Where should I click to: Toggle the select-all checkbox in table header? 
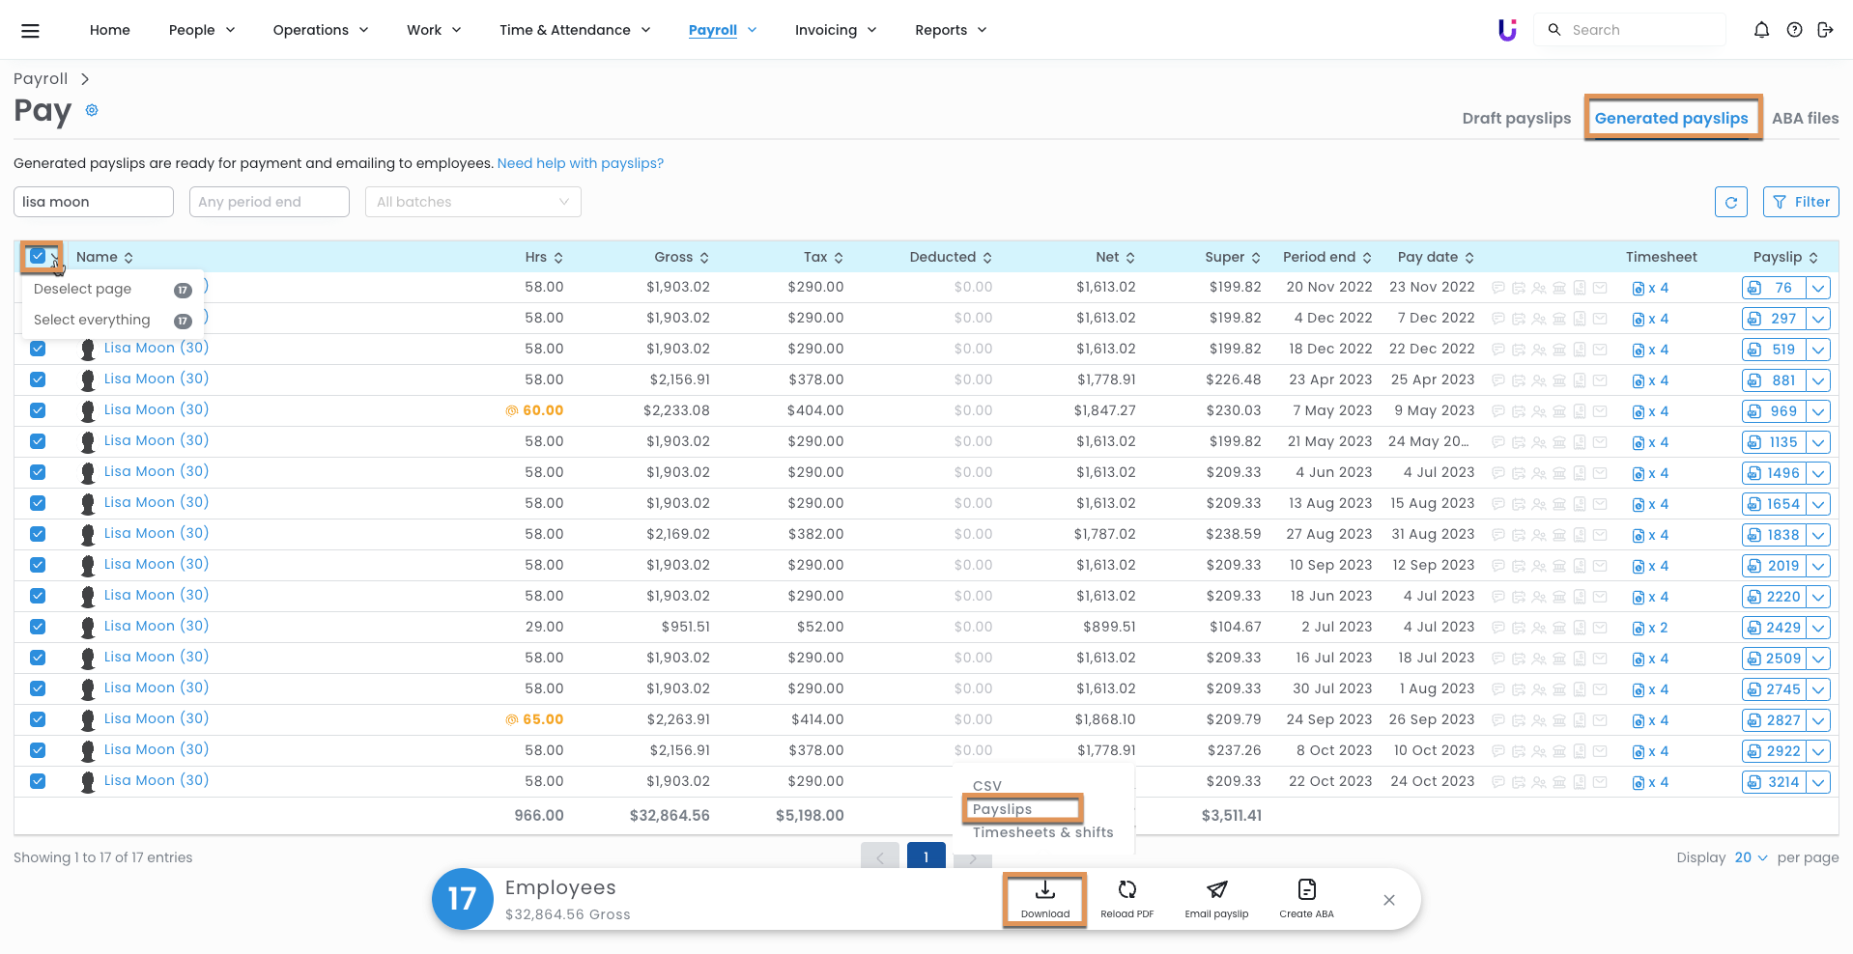38,256
